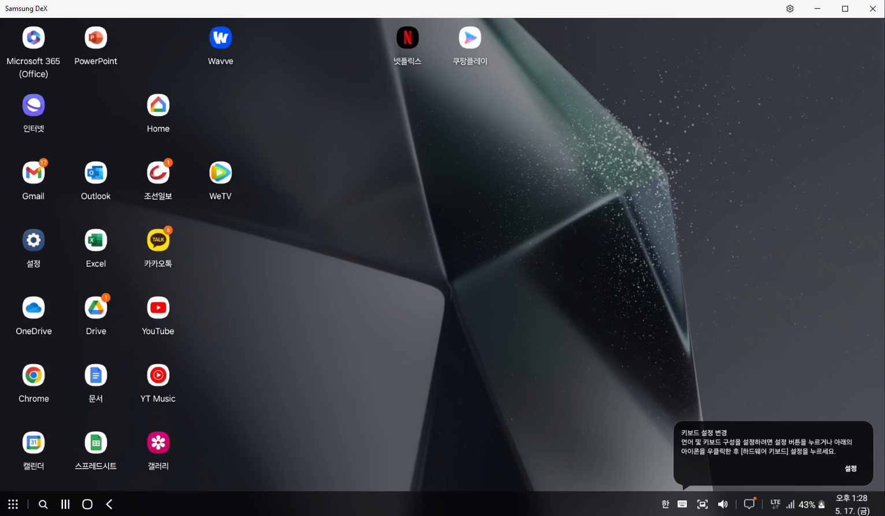This screenshot has height=516, width=885.
Task: Open volume control speaker icon
Action: tap(723, 504)
